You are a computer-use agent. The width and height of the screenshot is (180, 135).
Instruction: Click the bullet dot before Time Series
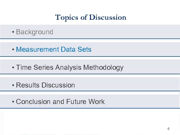coord(13,68)
